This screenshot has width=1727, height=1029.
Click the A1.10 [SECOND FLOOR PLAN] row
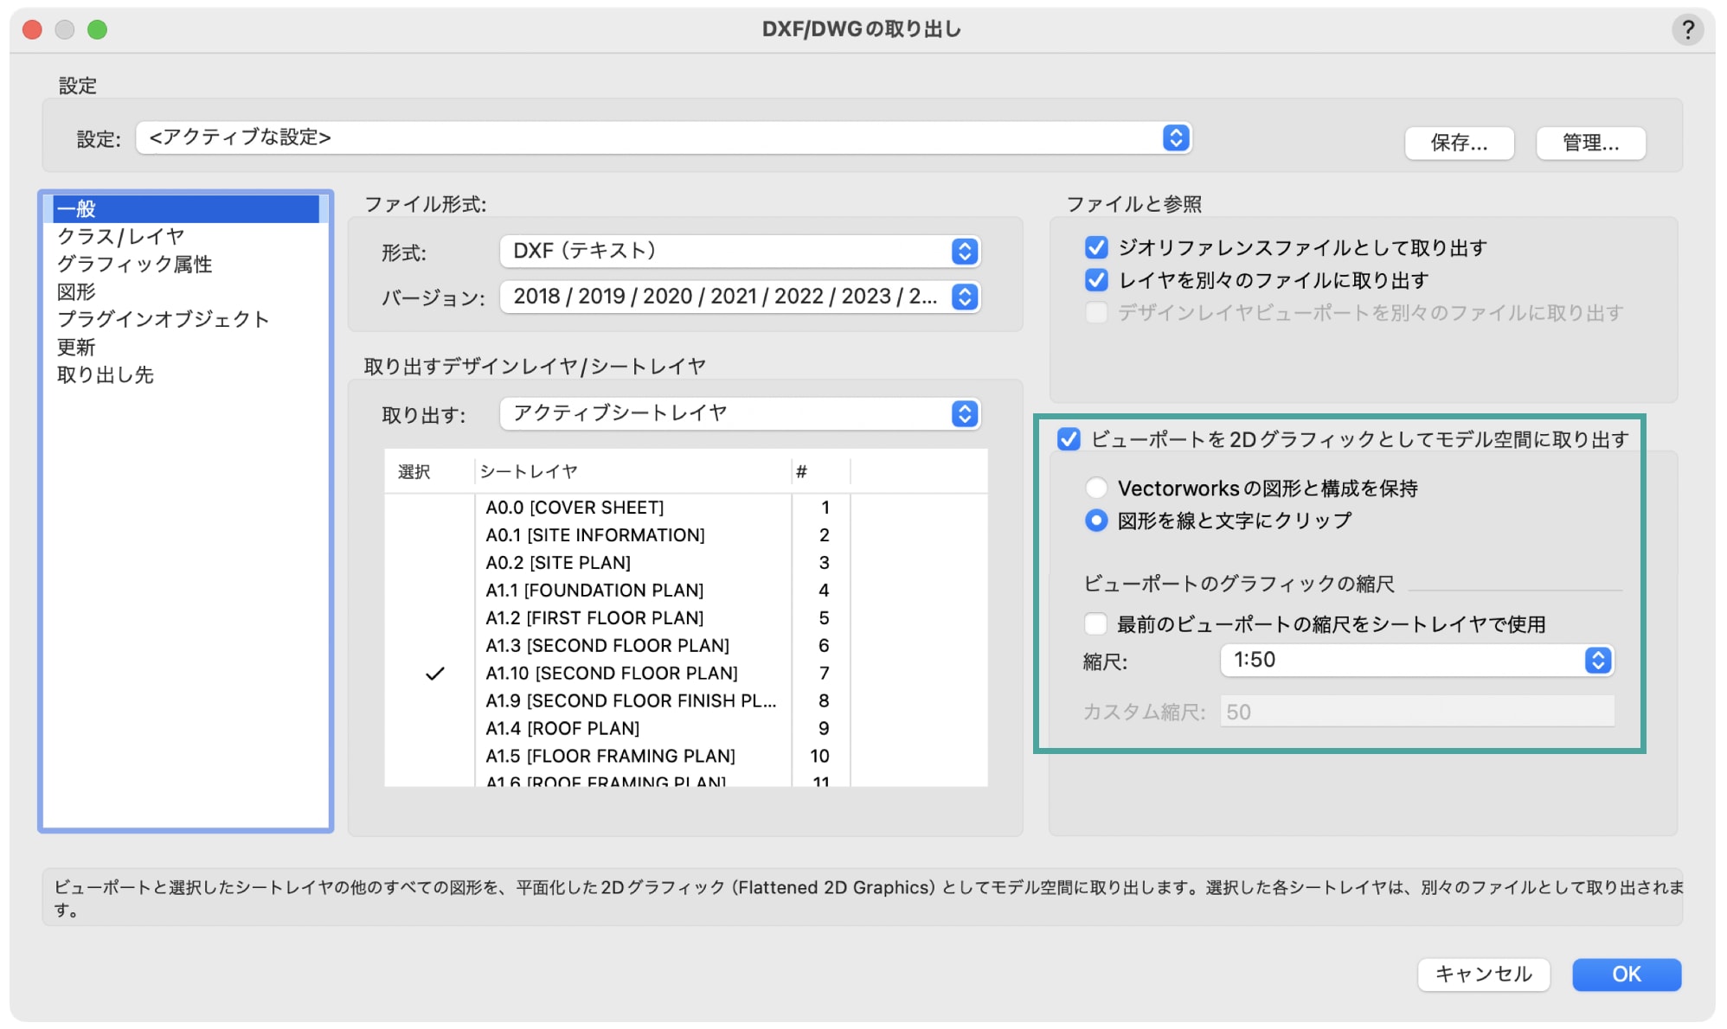point(686,674)
